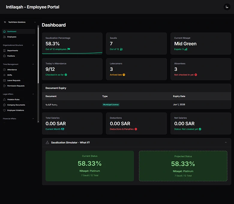Click the Mid Green Nitaqat value
The image size is (234, 204).
pos(185,43)
